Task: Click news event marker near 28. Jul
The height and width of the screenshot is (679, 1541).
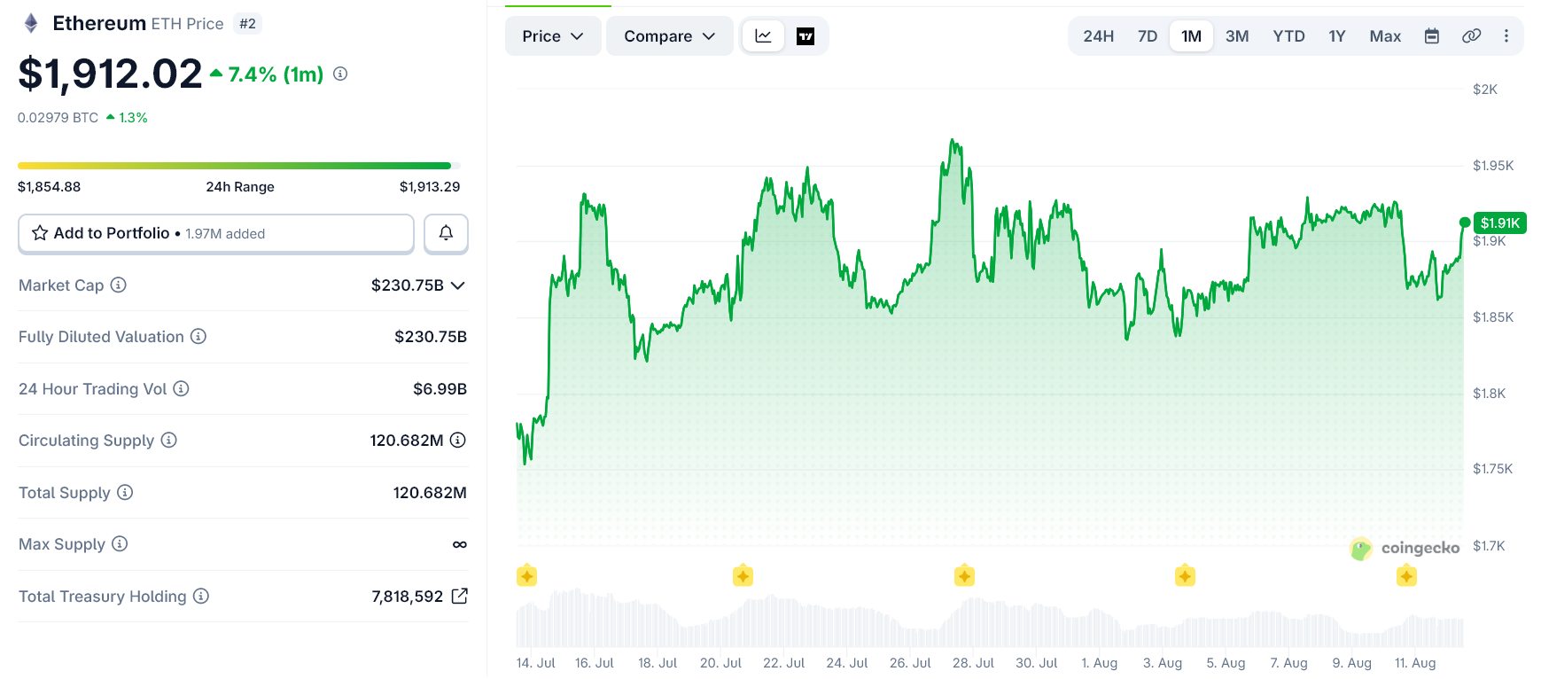Action: pos(964,576)
